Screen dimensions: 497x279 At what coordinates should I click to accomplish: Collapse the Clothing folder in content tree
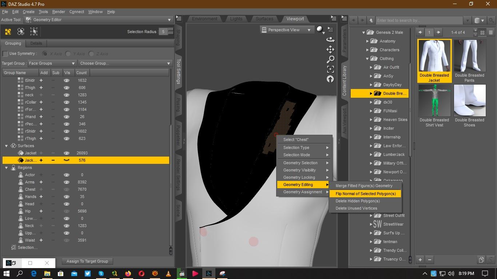click(367, 58)
